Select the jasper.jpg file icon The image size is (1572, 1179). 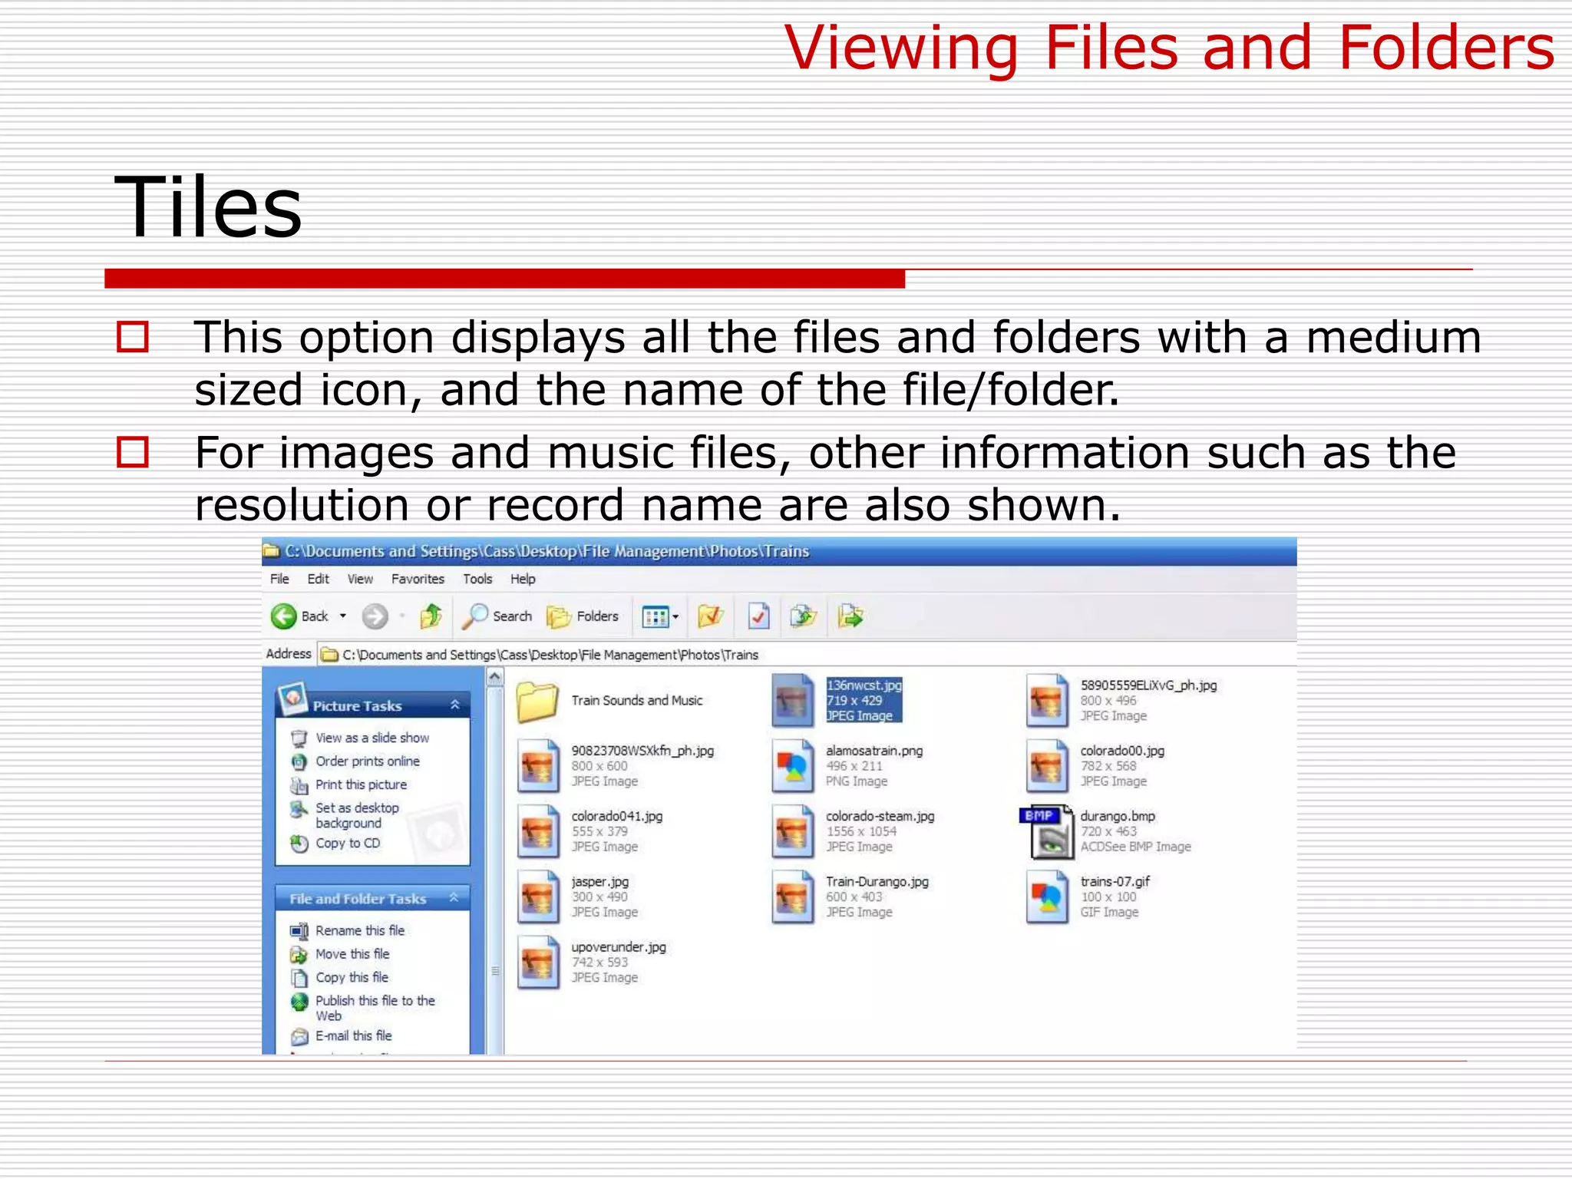pyautogui.click(x=538, y=897)
